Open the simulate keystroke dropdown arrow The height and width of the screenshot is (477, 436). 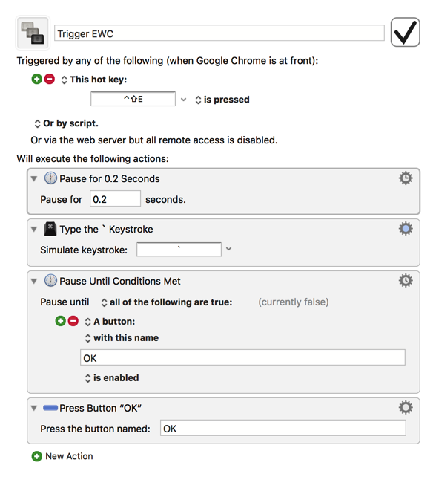point(229,249)
